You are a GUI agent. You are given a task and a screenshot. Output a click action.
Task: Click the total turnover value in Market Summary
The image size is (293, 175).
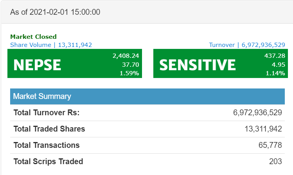(x=257, y=113)
